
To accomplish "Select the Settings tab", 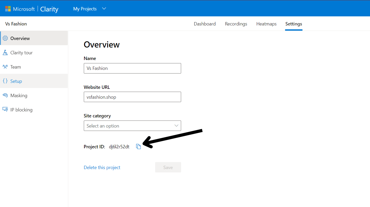I will point(293,24).
